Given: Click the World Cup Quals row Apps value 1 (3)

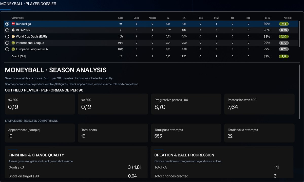Looking at the screenshot, I should coord(121,36).
